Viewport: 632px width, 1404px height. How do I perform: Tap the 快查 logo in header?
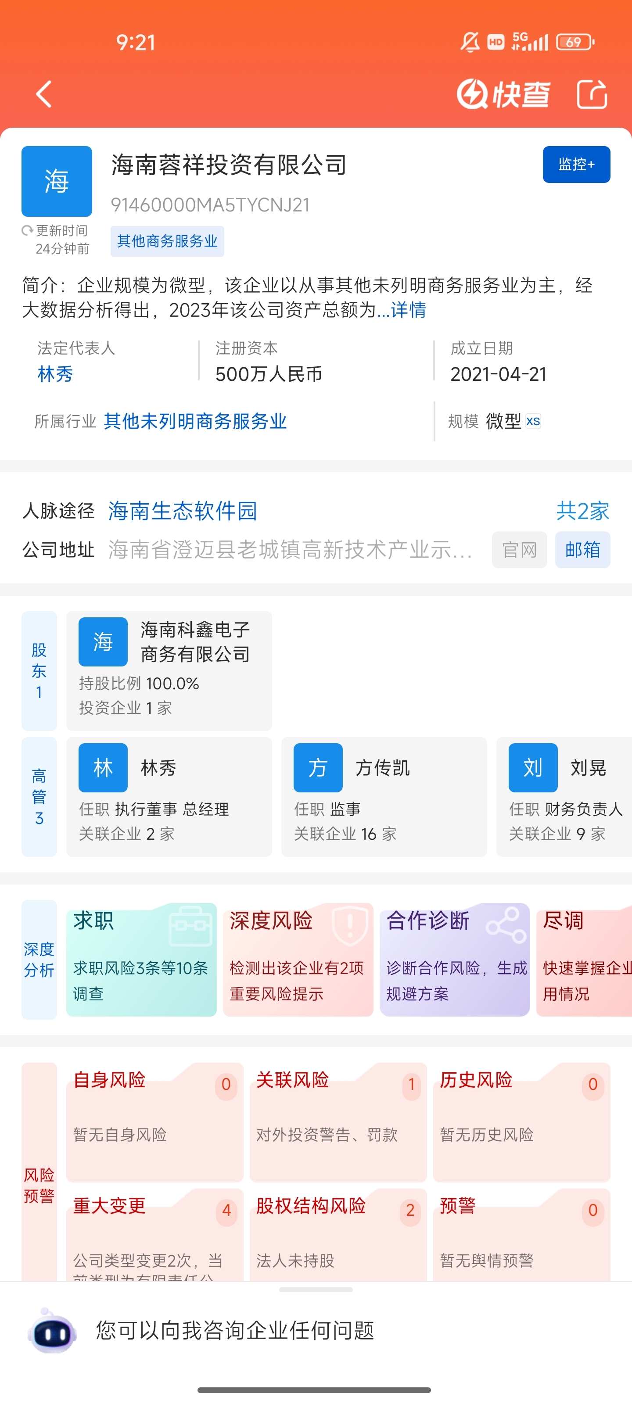click(503, 94)
